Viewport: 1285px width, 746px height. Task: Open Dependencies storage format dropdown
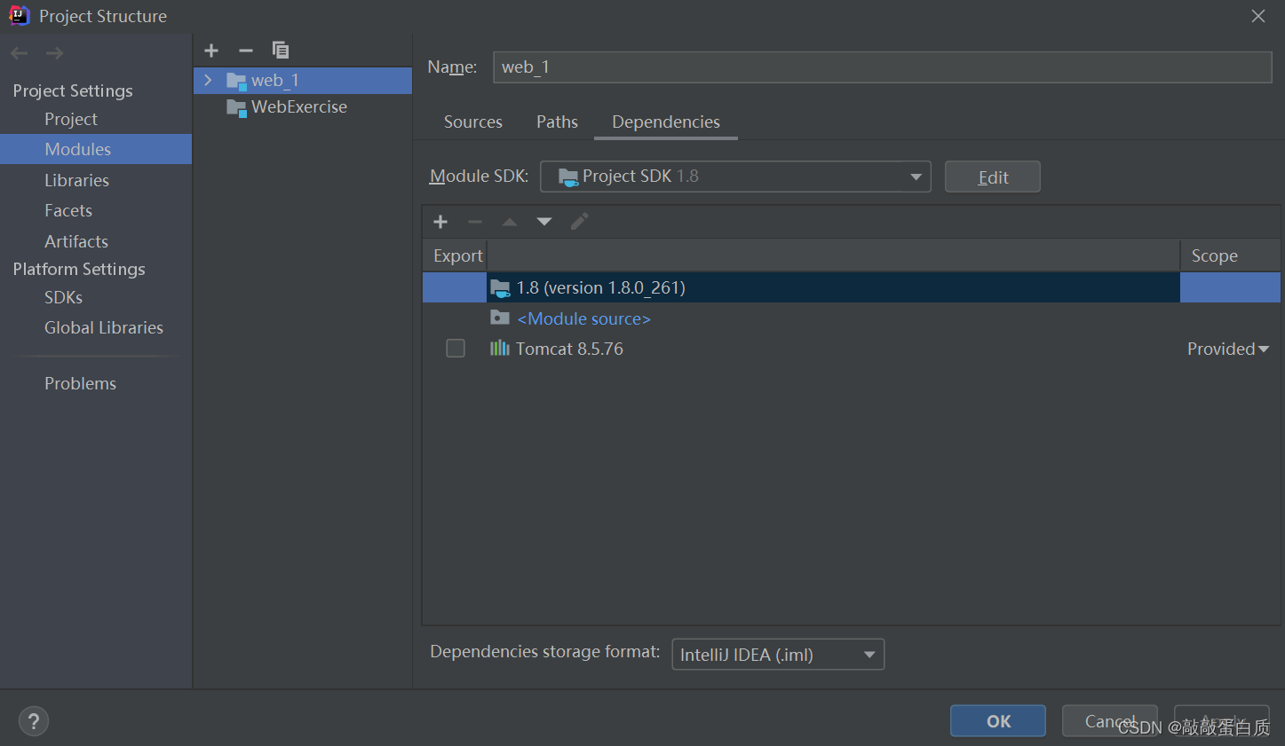[778, 655]
